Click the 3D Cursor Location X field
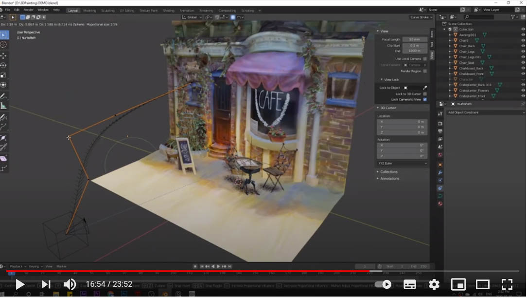 point(403,122)
